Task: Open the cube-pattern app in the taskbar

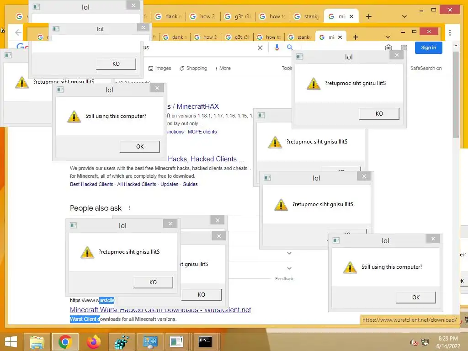Action: pos(122,342)
